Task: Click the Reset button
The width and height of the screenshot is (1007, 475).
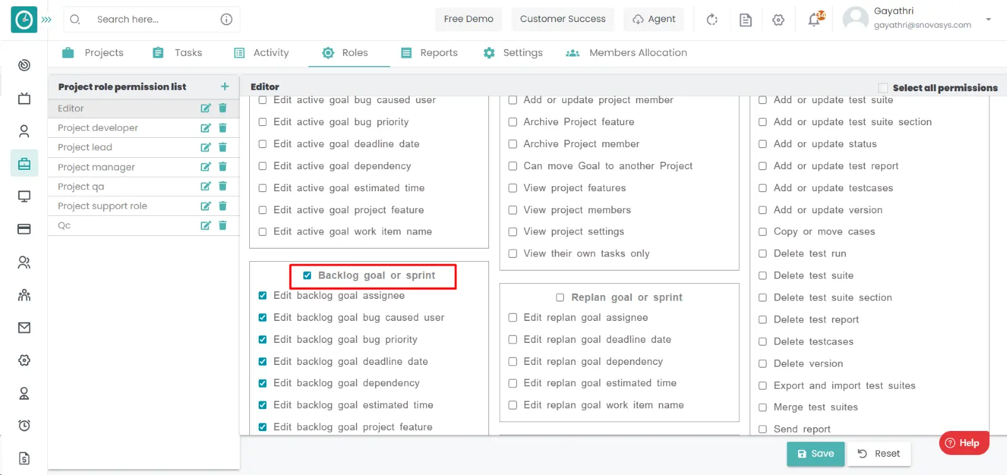Action: click(879, 454)
